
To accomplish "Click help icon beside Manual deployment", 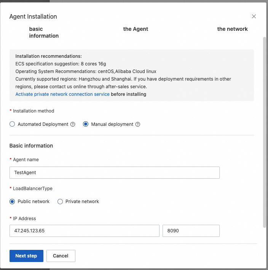I will click(138, 124).
